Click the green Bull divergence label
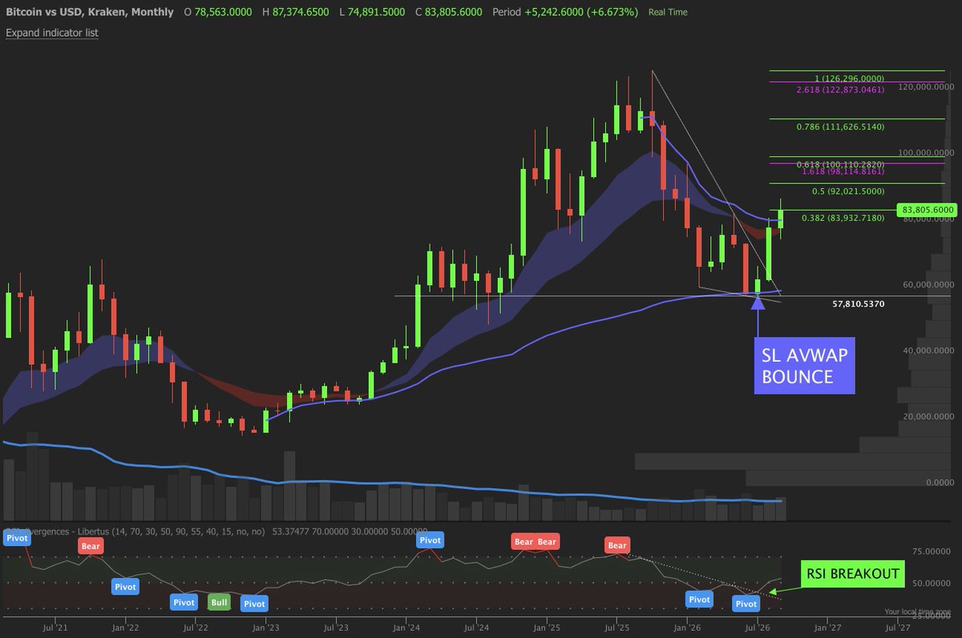This screenshot has width=962, height=638. pos(219,602)
